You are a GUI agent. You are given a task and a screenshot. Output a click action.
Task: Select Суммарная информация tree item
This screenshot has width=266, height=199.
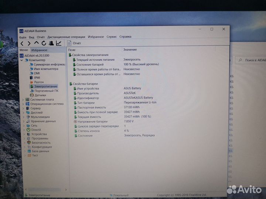pos(48,64)
